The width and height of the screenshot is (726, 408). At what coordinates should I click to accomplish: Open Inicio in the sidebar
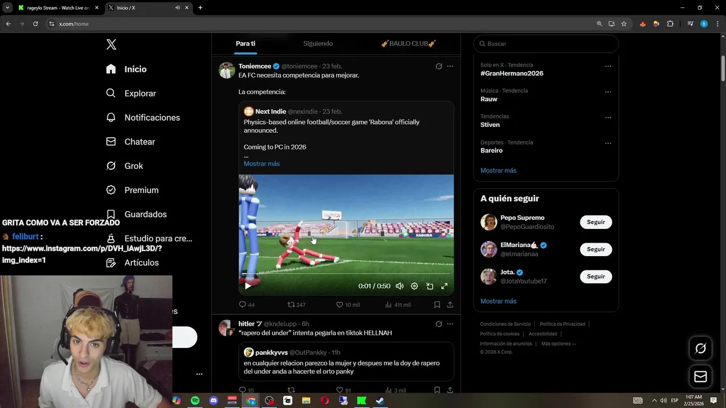127,69
